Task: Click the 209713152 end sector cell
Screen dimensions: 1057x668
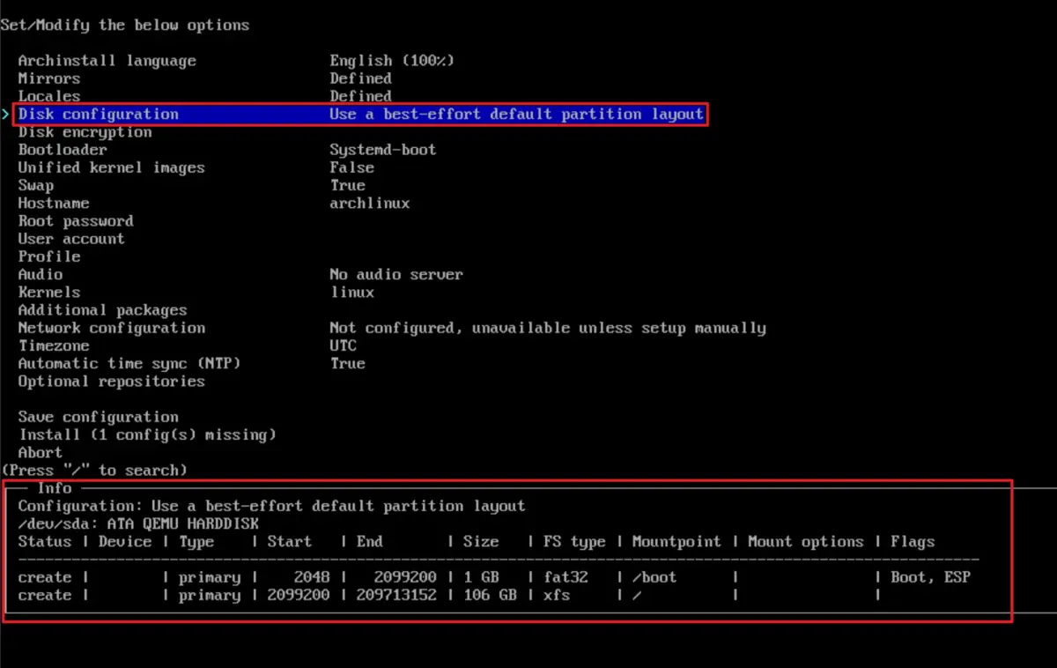Action: click(x=395, y=595)
